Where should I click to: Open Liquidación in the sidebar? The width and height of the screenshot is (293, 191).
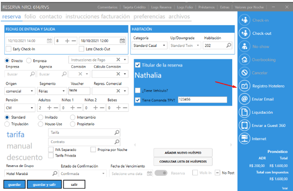pyautogui.click(x=245, y=112)
